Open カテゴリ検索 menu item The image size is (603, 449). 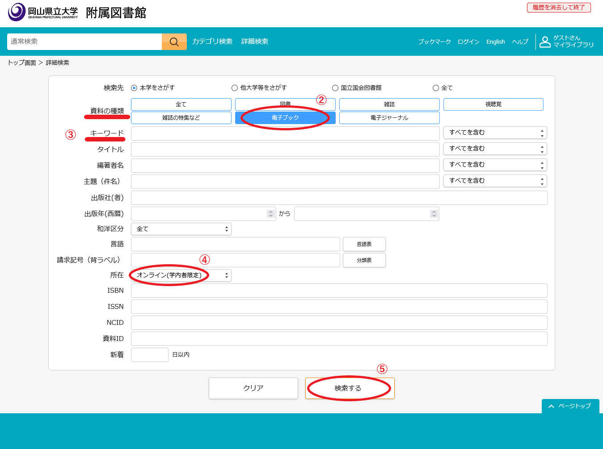click(x=212, y=42)
